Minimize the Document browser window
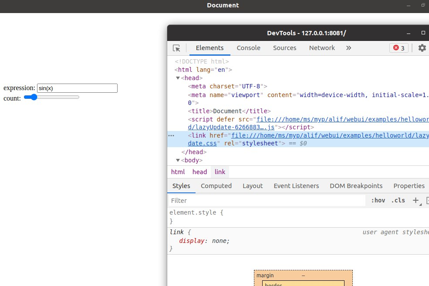429x286 pixels. [409, 6]
